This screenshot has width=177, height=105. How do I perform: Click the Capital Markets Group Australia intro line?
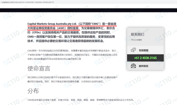72,24
